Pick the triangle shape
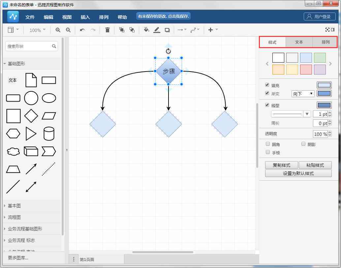Image resolution: width=341 pixels, height=268 pixels. pyautogui.click(x=31, y=134)
